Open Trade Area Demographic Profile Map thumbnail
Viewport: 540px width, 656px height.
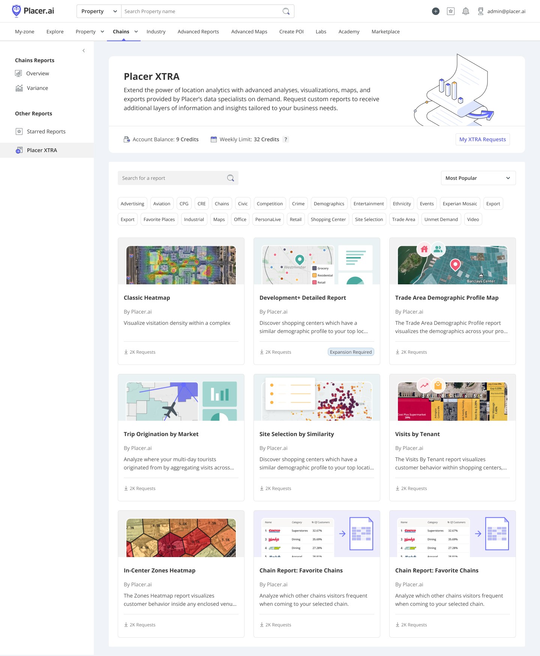453,261
